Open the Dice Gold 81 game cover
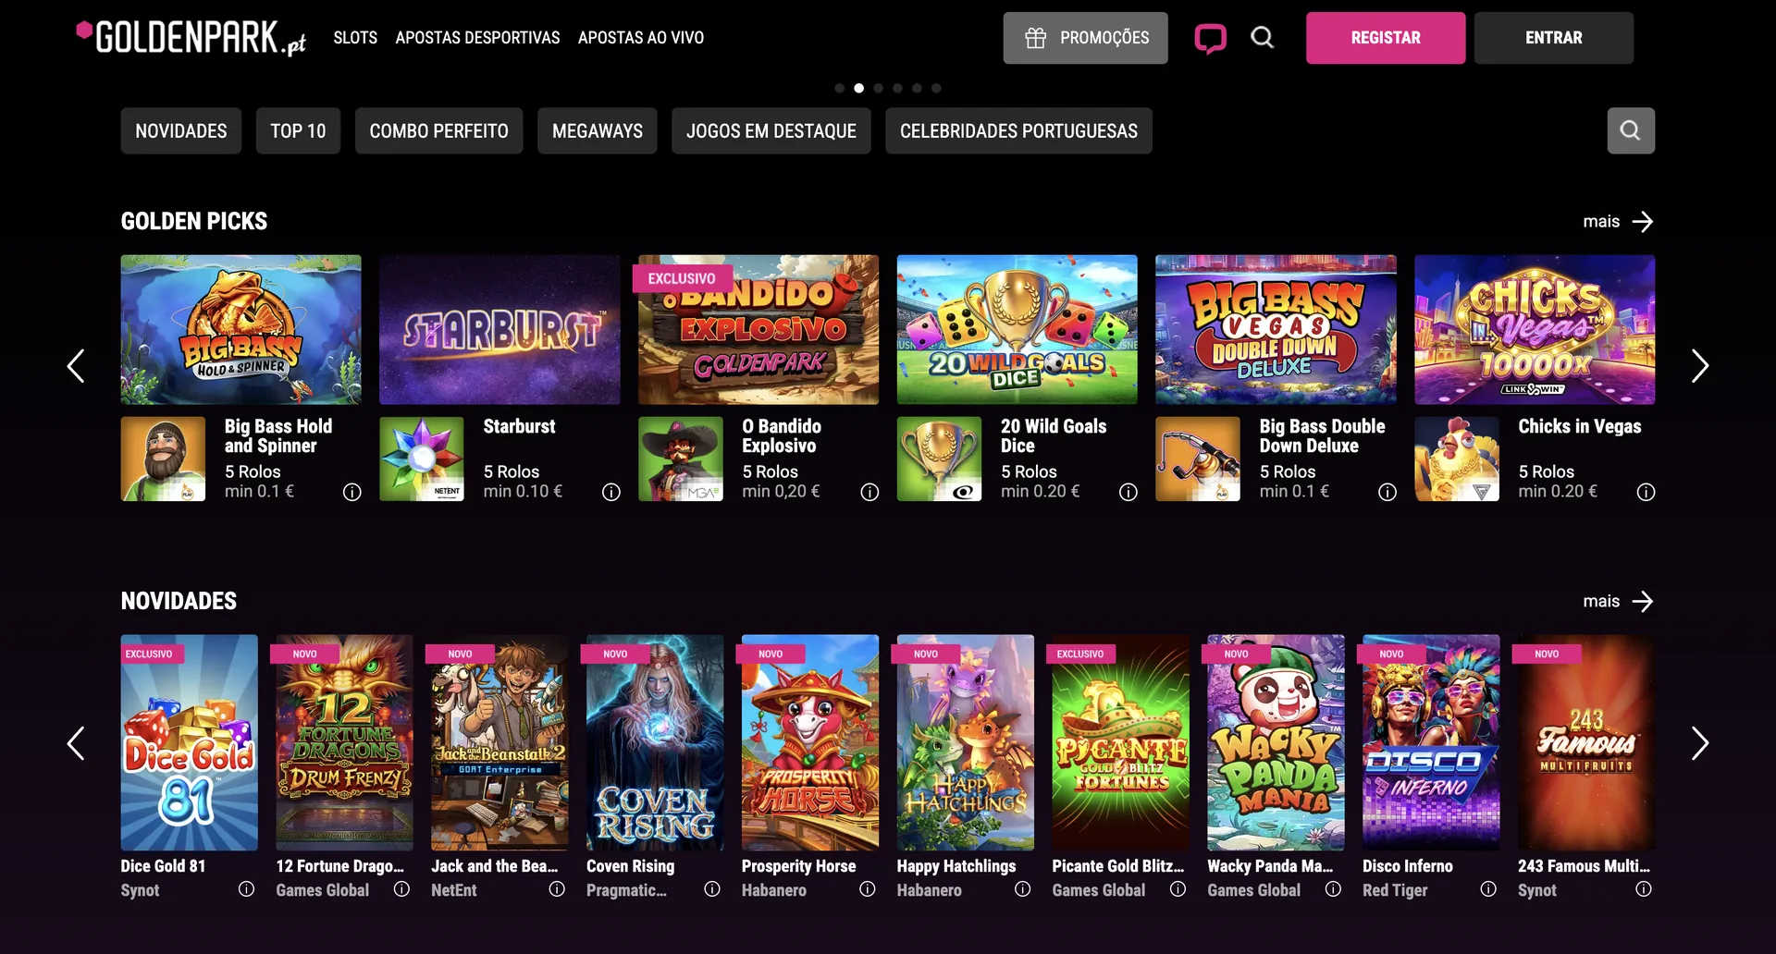 click(x=190, y=742)
